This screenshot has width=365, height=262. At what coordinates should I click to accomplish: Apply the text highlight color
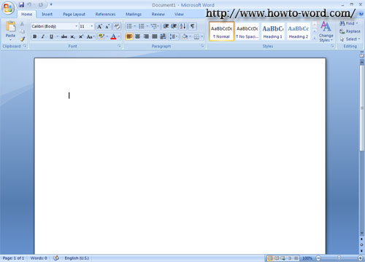101,36
